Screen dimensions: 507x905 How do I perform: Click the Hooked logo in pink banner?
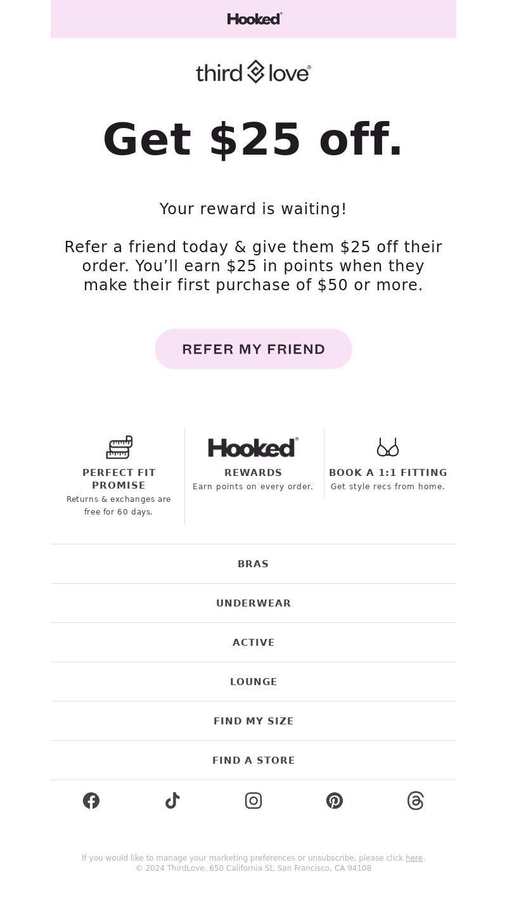254,18
